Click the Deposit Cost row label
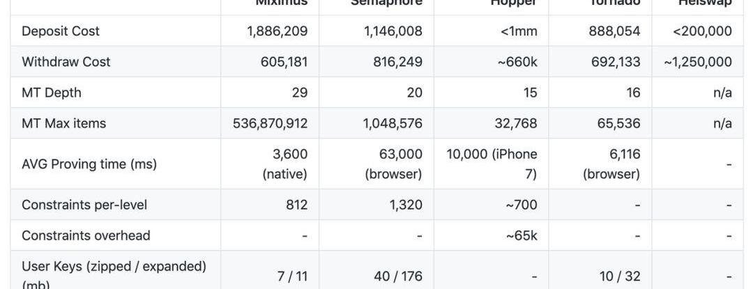The width and height of the screenshot is (753, 289). pyautogui.click(x=61, y=31)
